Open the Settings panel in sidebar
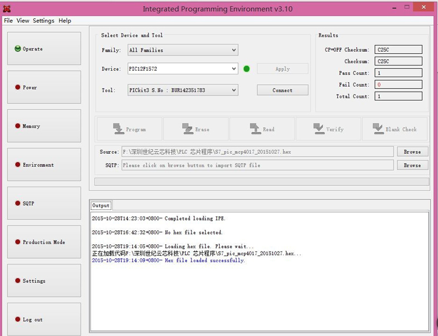Viewport: 438px width, 336px height. (x=44, y=280)
